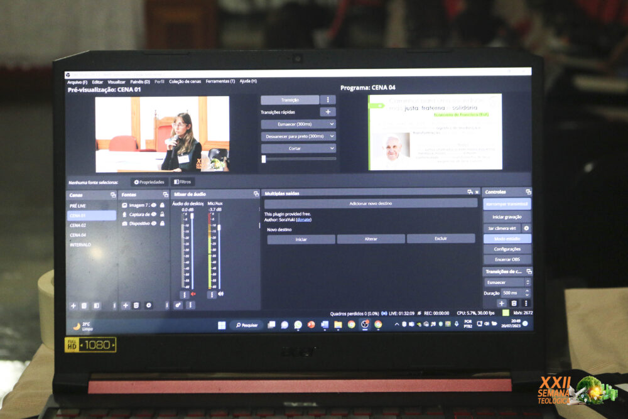Expand the Esmaecer (300ms) quick transition dropdown
This screenshot has width=628, height=419.
pos(331,124)
